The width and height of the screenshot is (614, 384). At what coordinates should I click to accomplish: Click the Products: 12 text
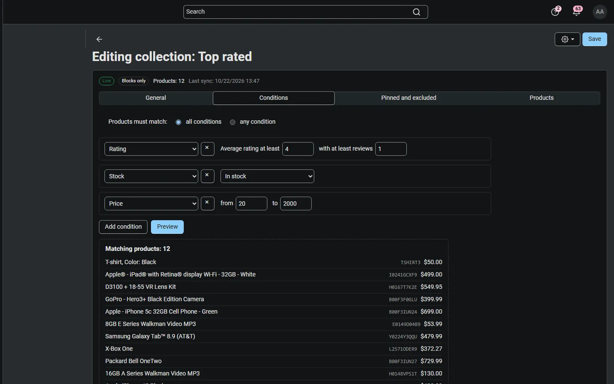pyautogui.click(x=169, y=81)
